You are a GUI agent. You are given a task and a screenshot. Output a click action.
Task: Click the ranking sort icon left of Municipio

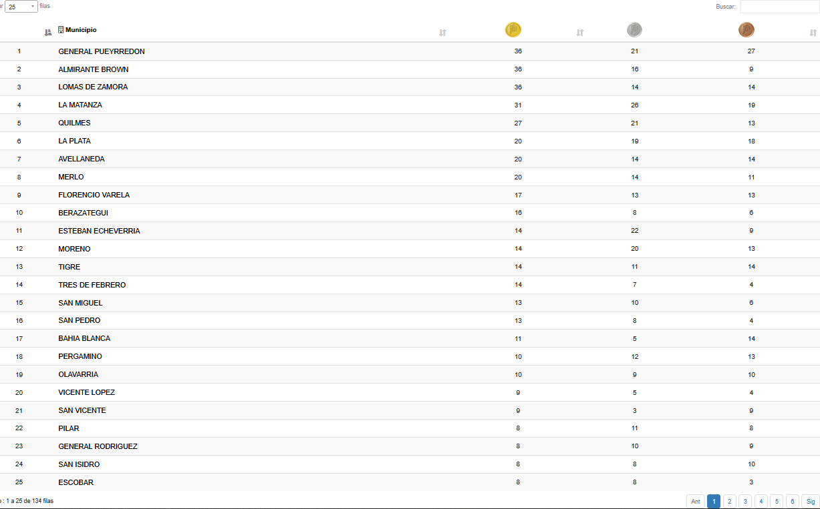47,33
